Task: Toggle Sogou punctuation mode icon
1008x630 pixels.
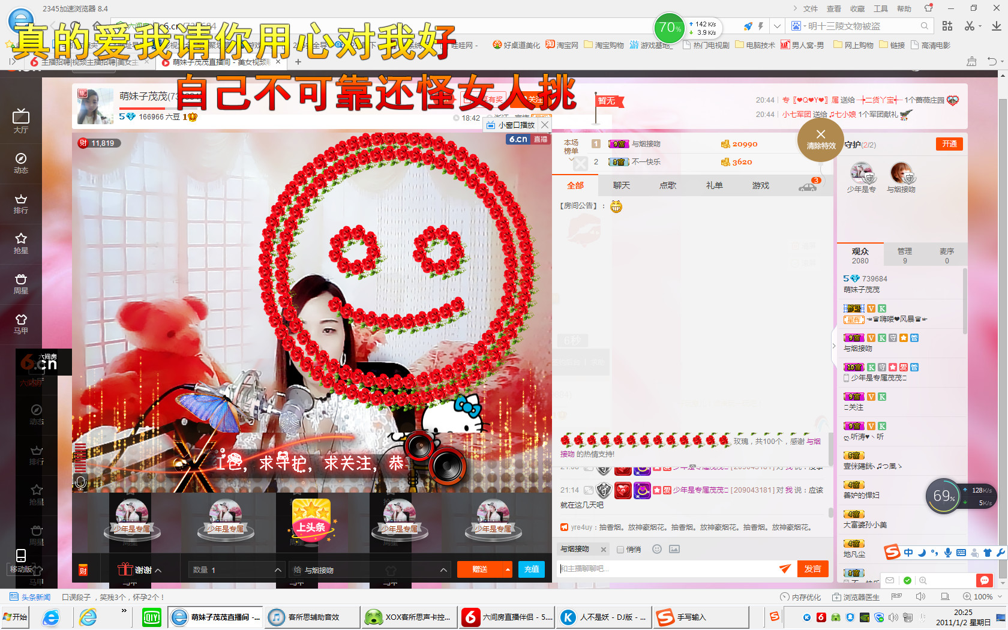Action: (935, 553)
